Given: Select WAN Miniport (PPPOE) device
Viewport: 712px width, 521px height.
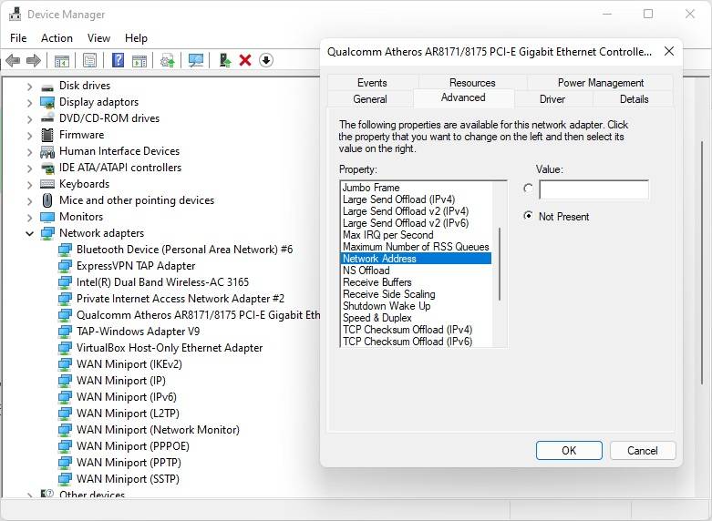Looking at the screenshot, I should tap(132, 446).
